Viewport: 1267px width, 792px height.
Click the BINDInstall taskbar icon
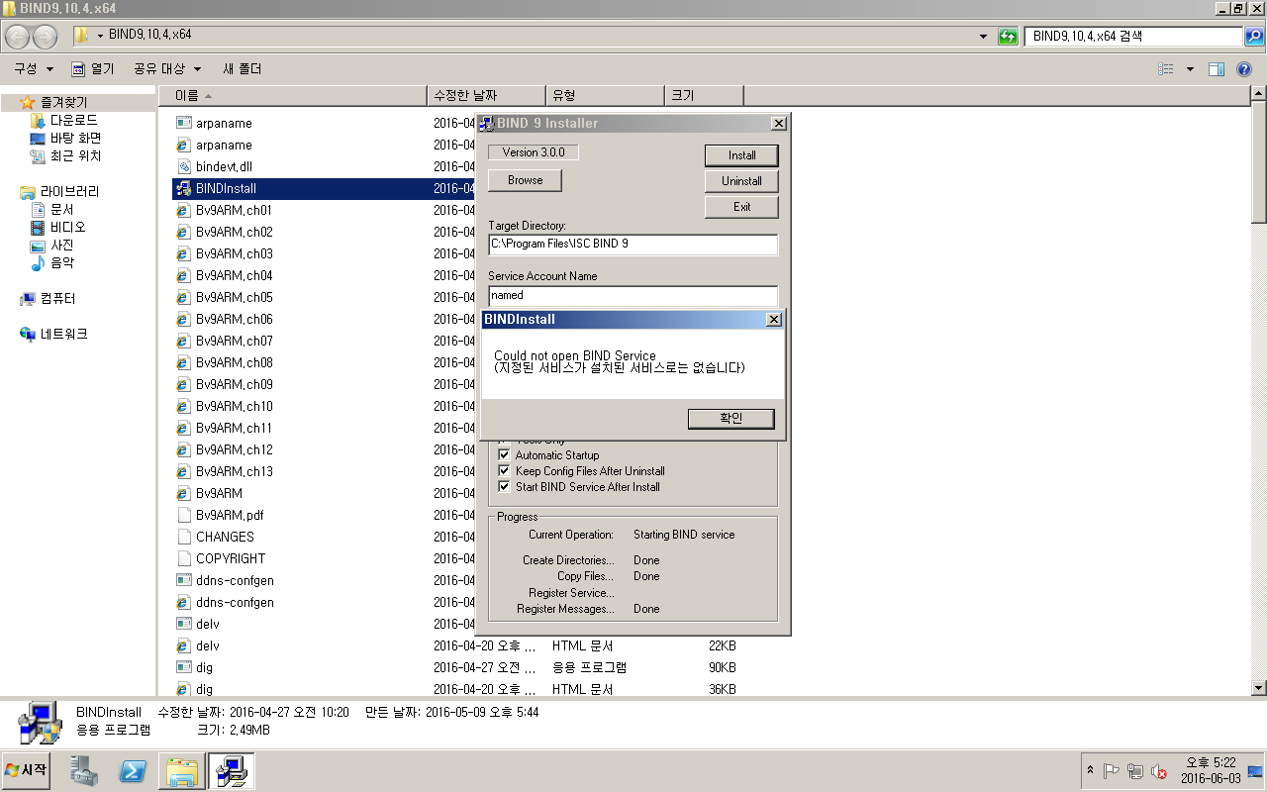[x=232, y=770]
